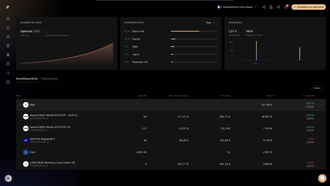Screen dimensions: 330x186
Task: Collapse the PEA account group
Action: [20, 105]
